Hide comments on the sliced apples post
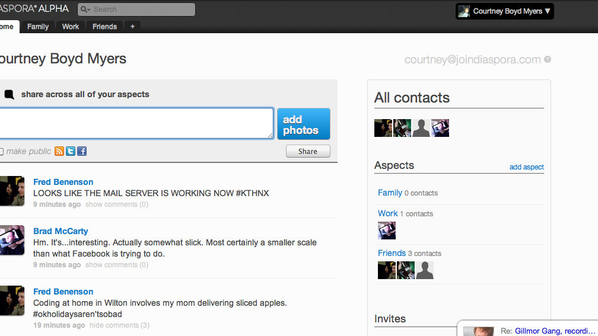Viewport: 598px width, 336px height. tap(119, 325)
